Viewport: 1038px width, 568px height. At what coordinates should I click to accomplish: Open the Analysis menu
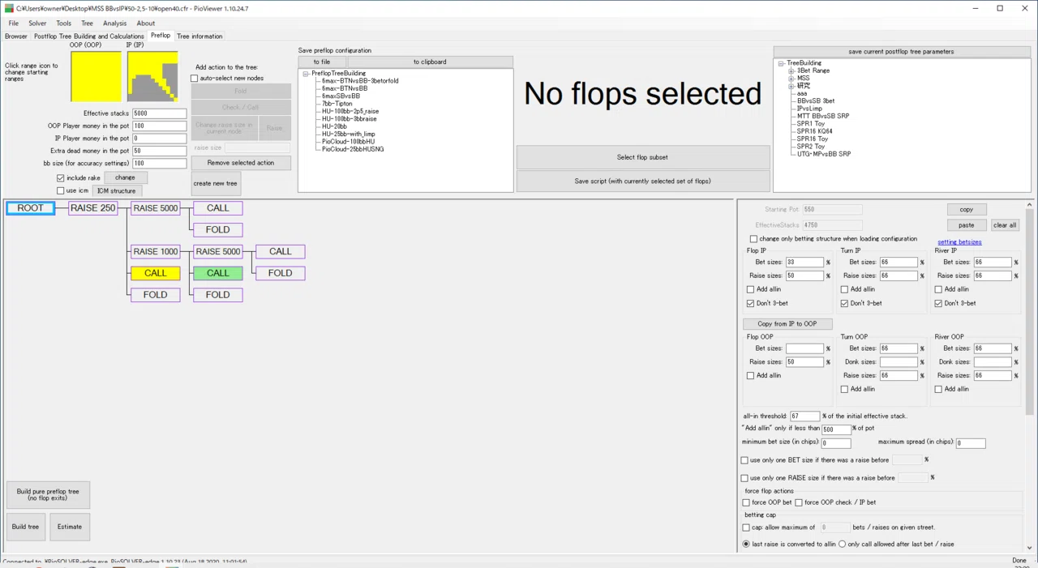point(114,23)
